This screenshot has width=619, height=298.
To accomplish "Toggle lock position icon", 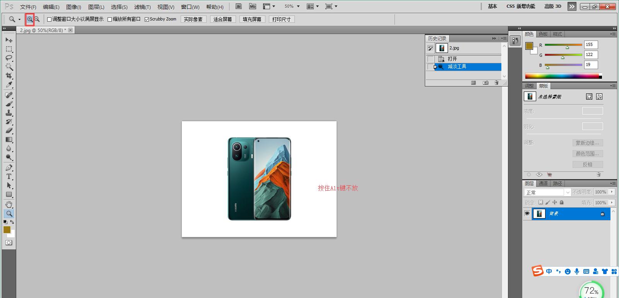I will (x=555, y=202).
